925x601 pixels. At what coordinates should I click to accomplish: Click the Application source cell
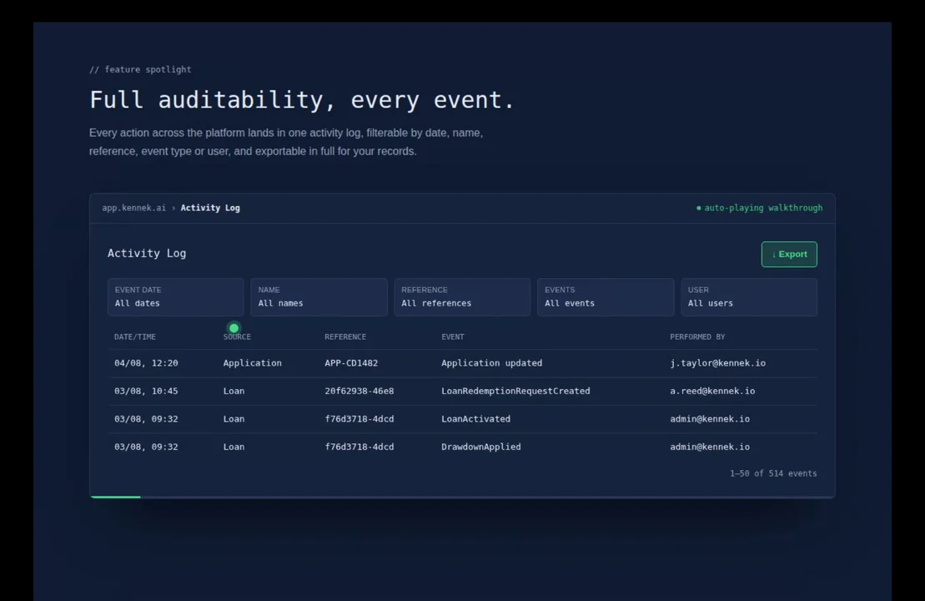[252, 363]
